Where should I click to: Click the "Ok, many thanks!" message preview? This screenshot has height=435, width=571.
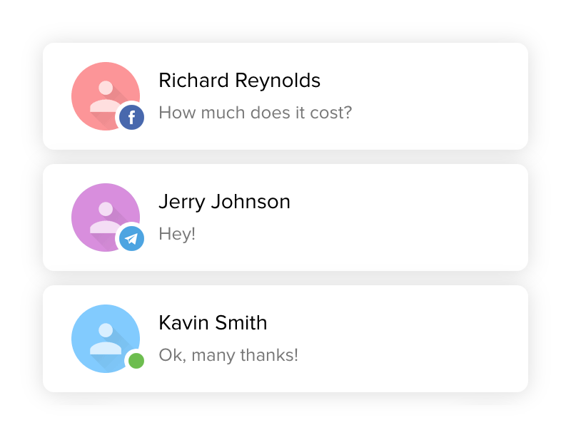point(228,355)
